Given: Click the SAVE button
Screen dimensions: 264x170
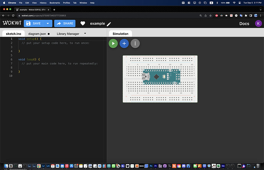Looking at the screenshot, I should [33, 24].
